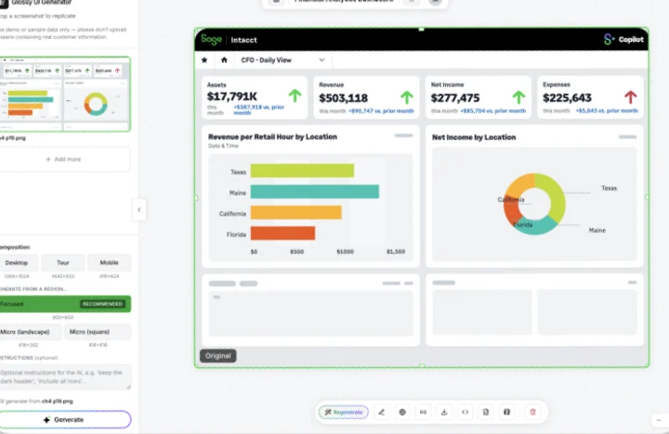Click the green arrow on Net Income card
669x434 pixels.
click(x=518, y=97)
